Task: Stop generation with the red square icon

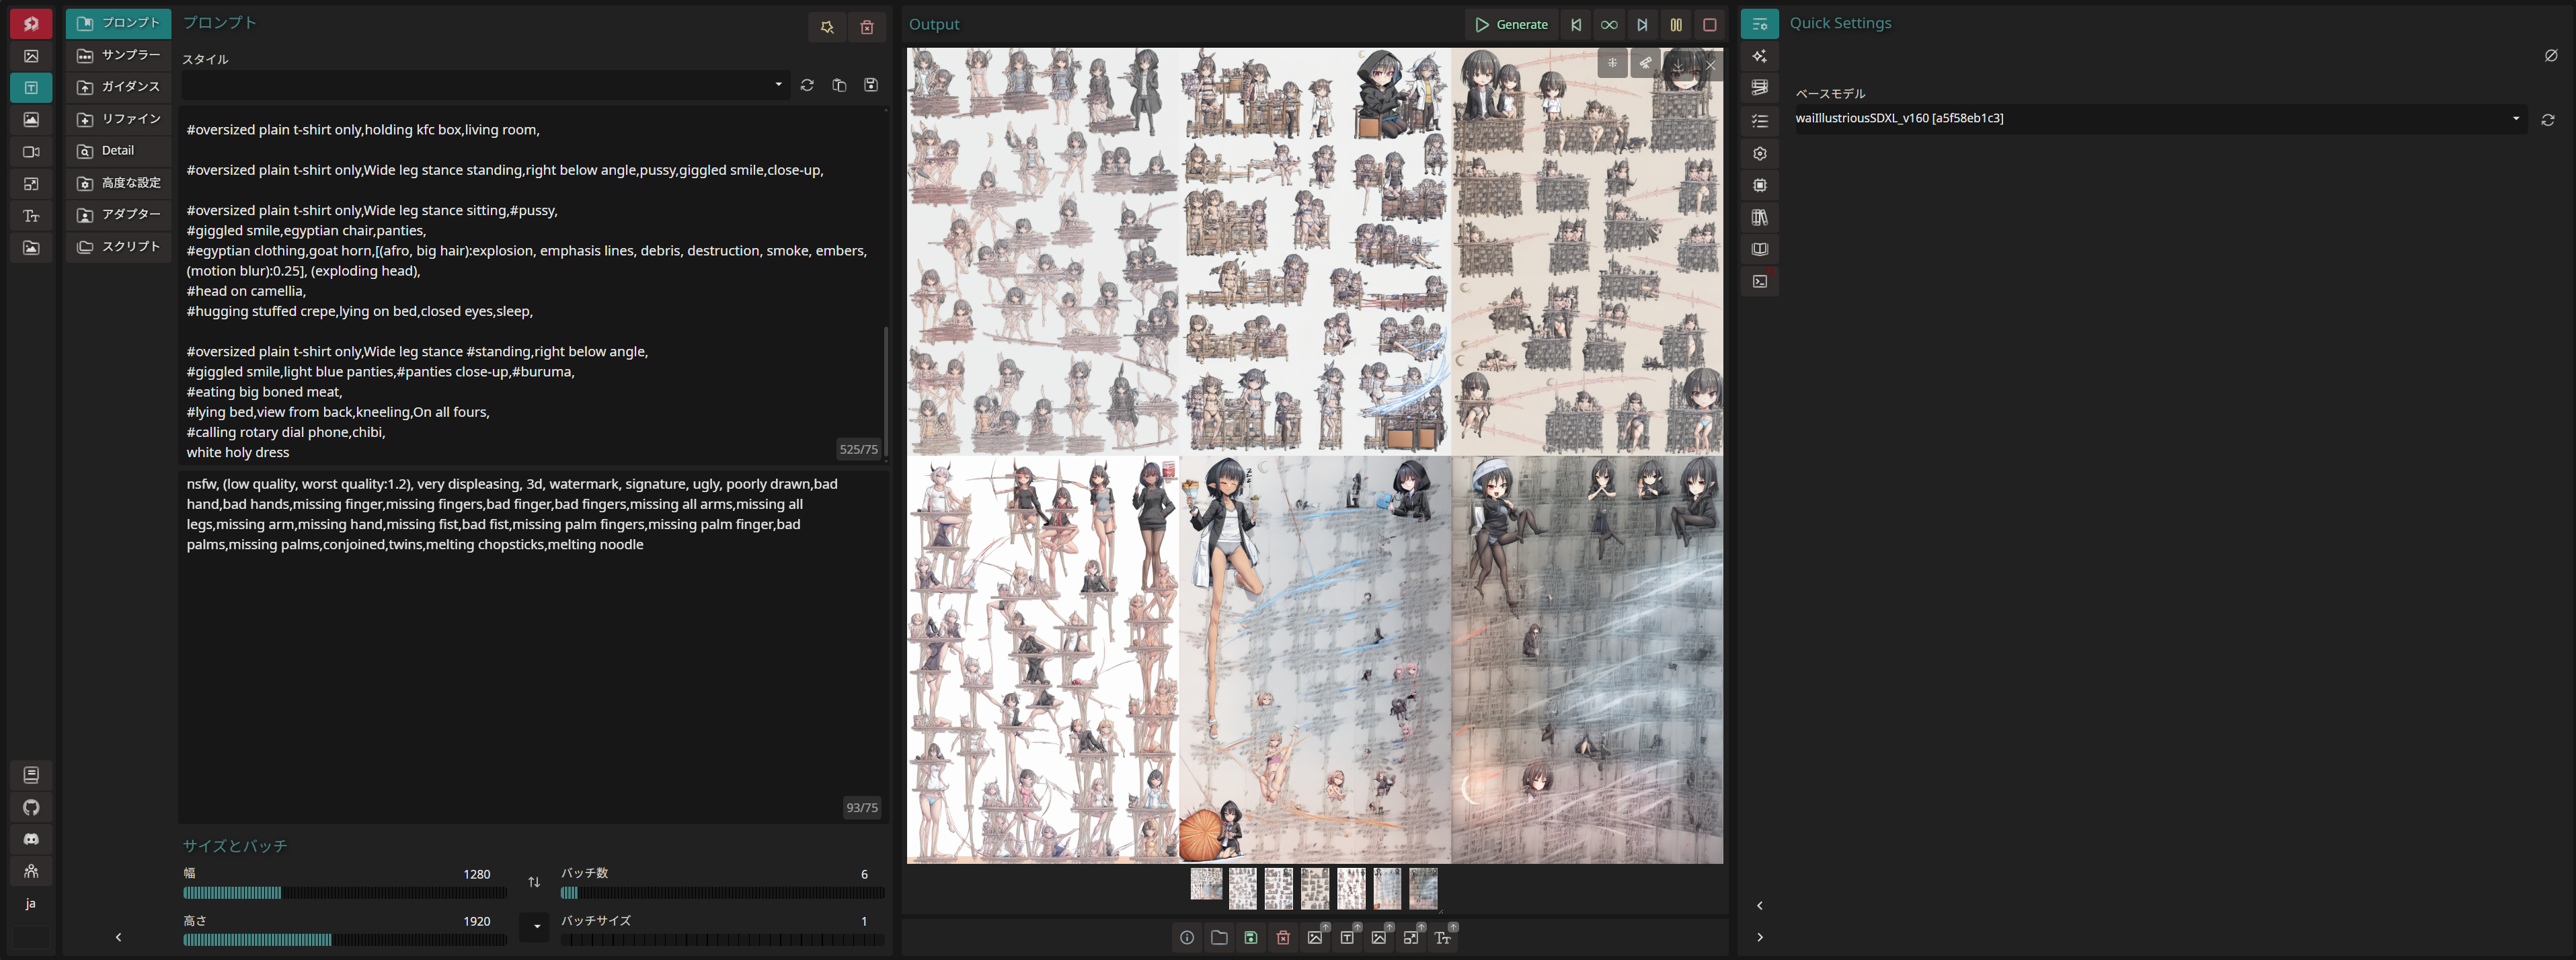Action: pyautogui.click(x=1710, y=25)
